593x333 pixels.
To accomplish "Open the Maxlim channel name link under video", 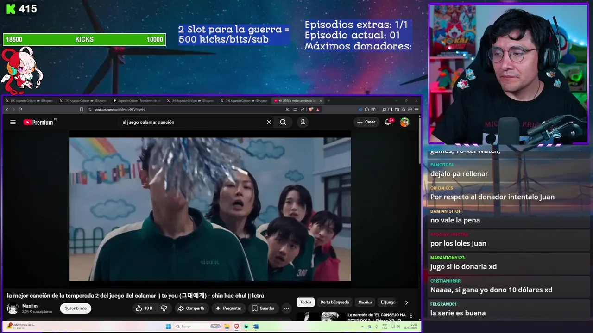I will click(30, 306).
